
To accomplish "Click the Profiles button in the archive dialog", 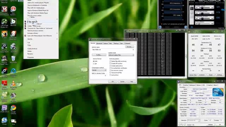I will [x=99, y=55].
